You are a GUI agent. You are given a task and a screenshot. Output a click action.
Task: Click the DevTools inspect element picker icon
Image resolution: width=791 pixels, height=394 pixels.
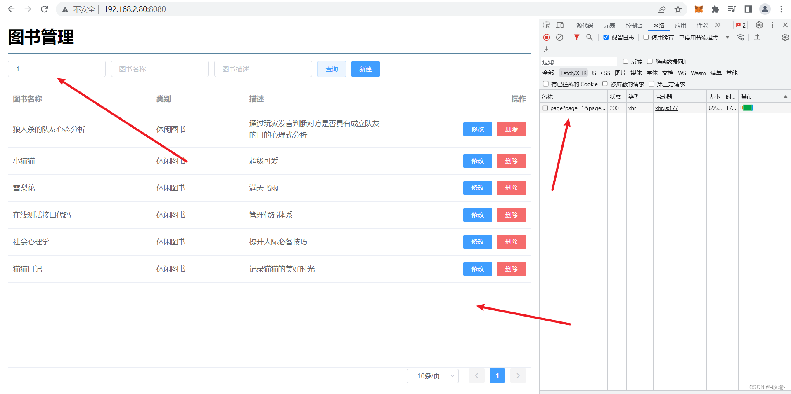547,25
